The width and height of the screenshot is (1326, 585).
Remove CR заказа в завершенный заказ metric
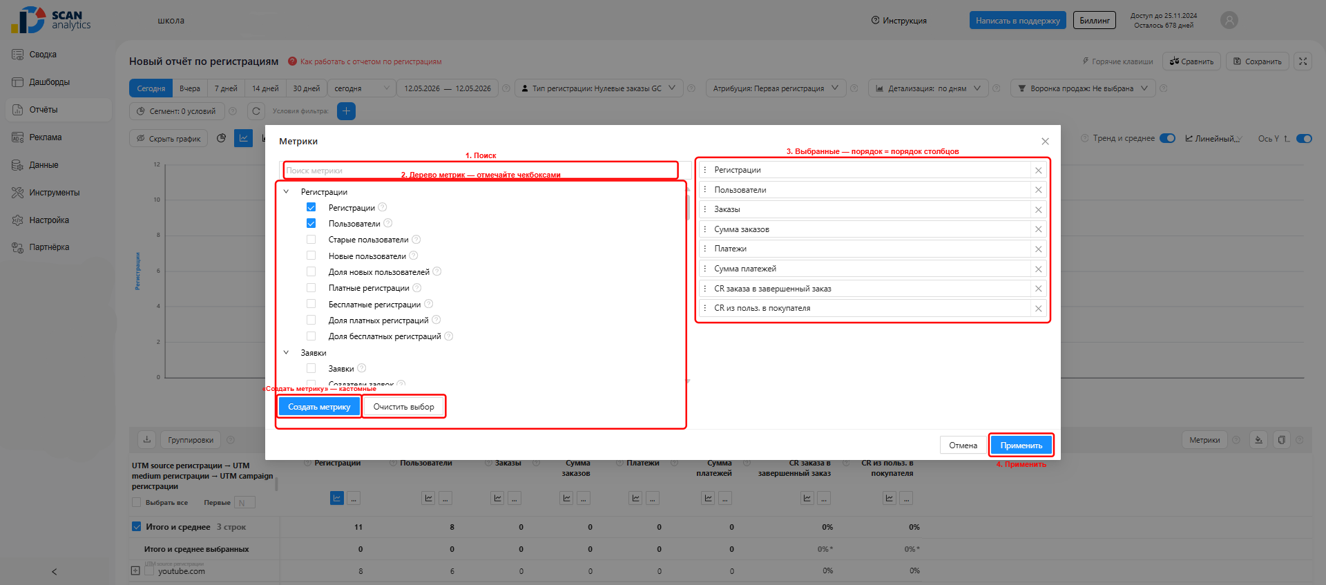click(x=1038, y=289)
